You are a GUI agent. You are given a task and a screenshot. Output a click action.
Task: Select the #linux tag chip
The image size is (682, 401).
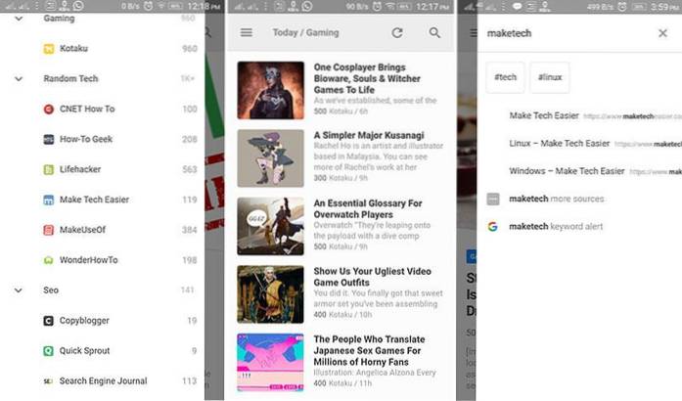550,77
